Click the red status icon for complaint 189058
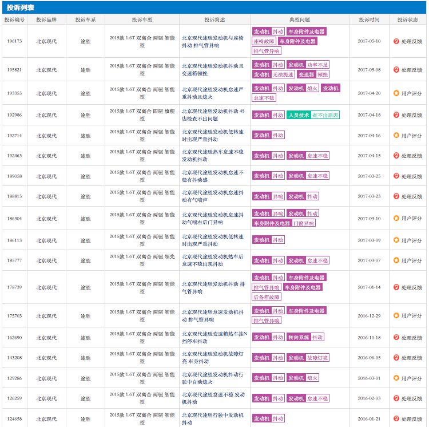The image size is (429, 427). tap(396, 176)
